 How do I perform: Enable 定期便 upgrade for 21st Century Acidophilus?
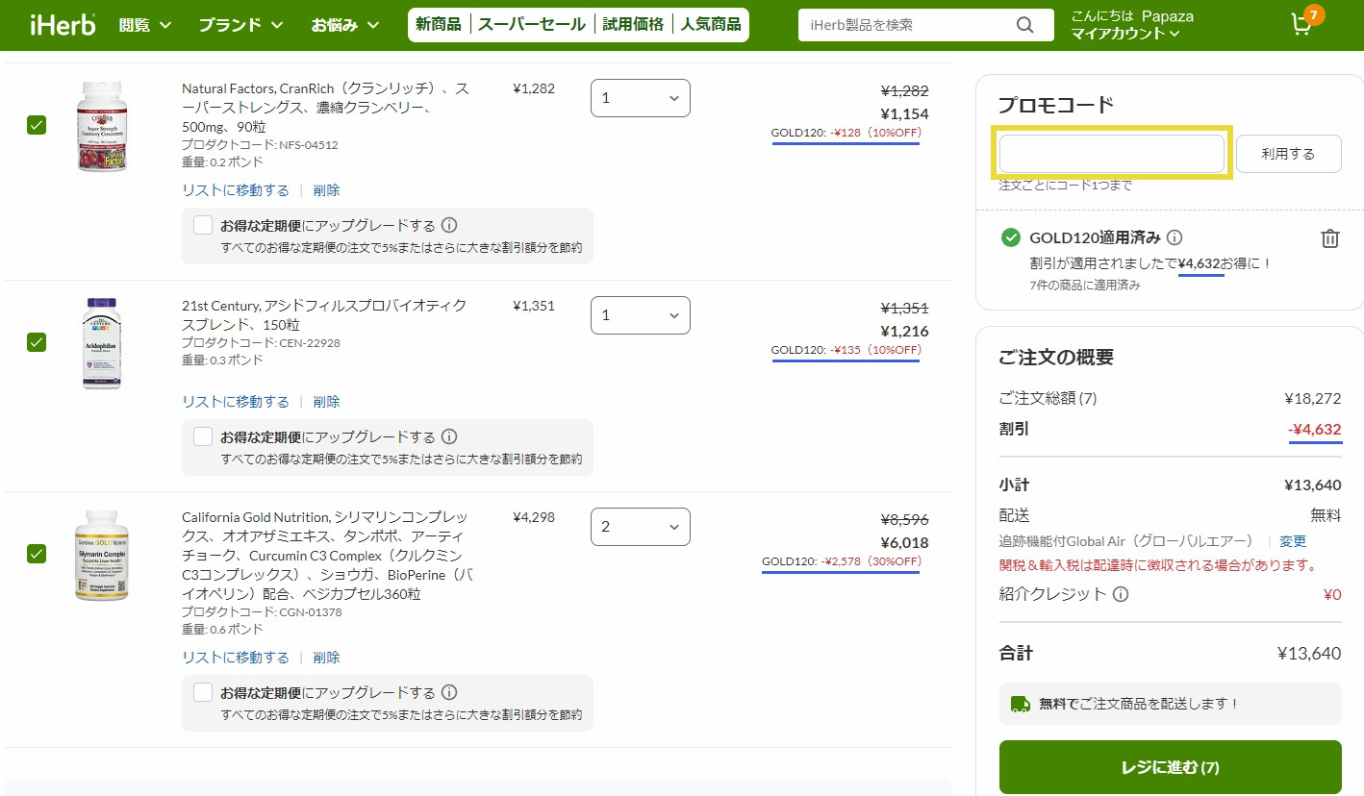click(203, 437)
